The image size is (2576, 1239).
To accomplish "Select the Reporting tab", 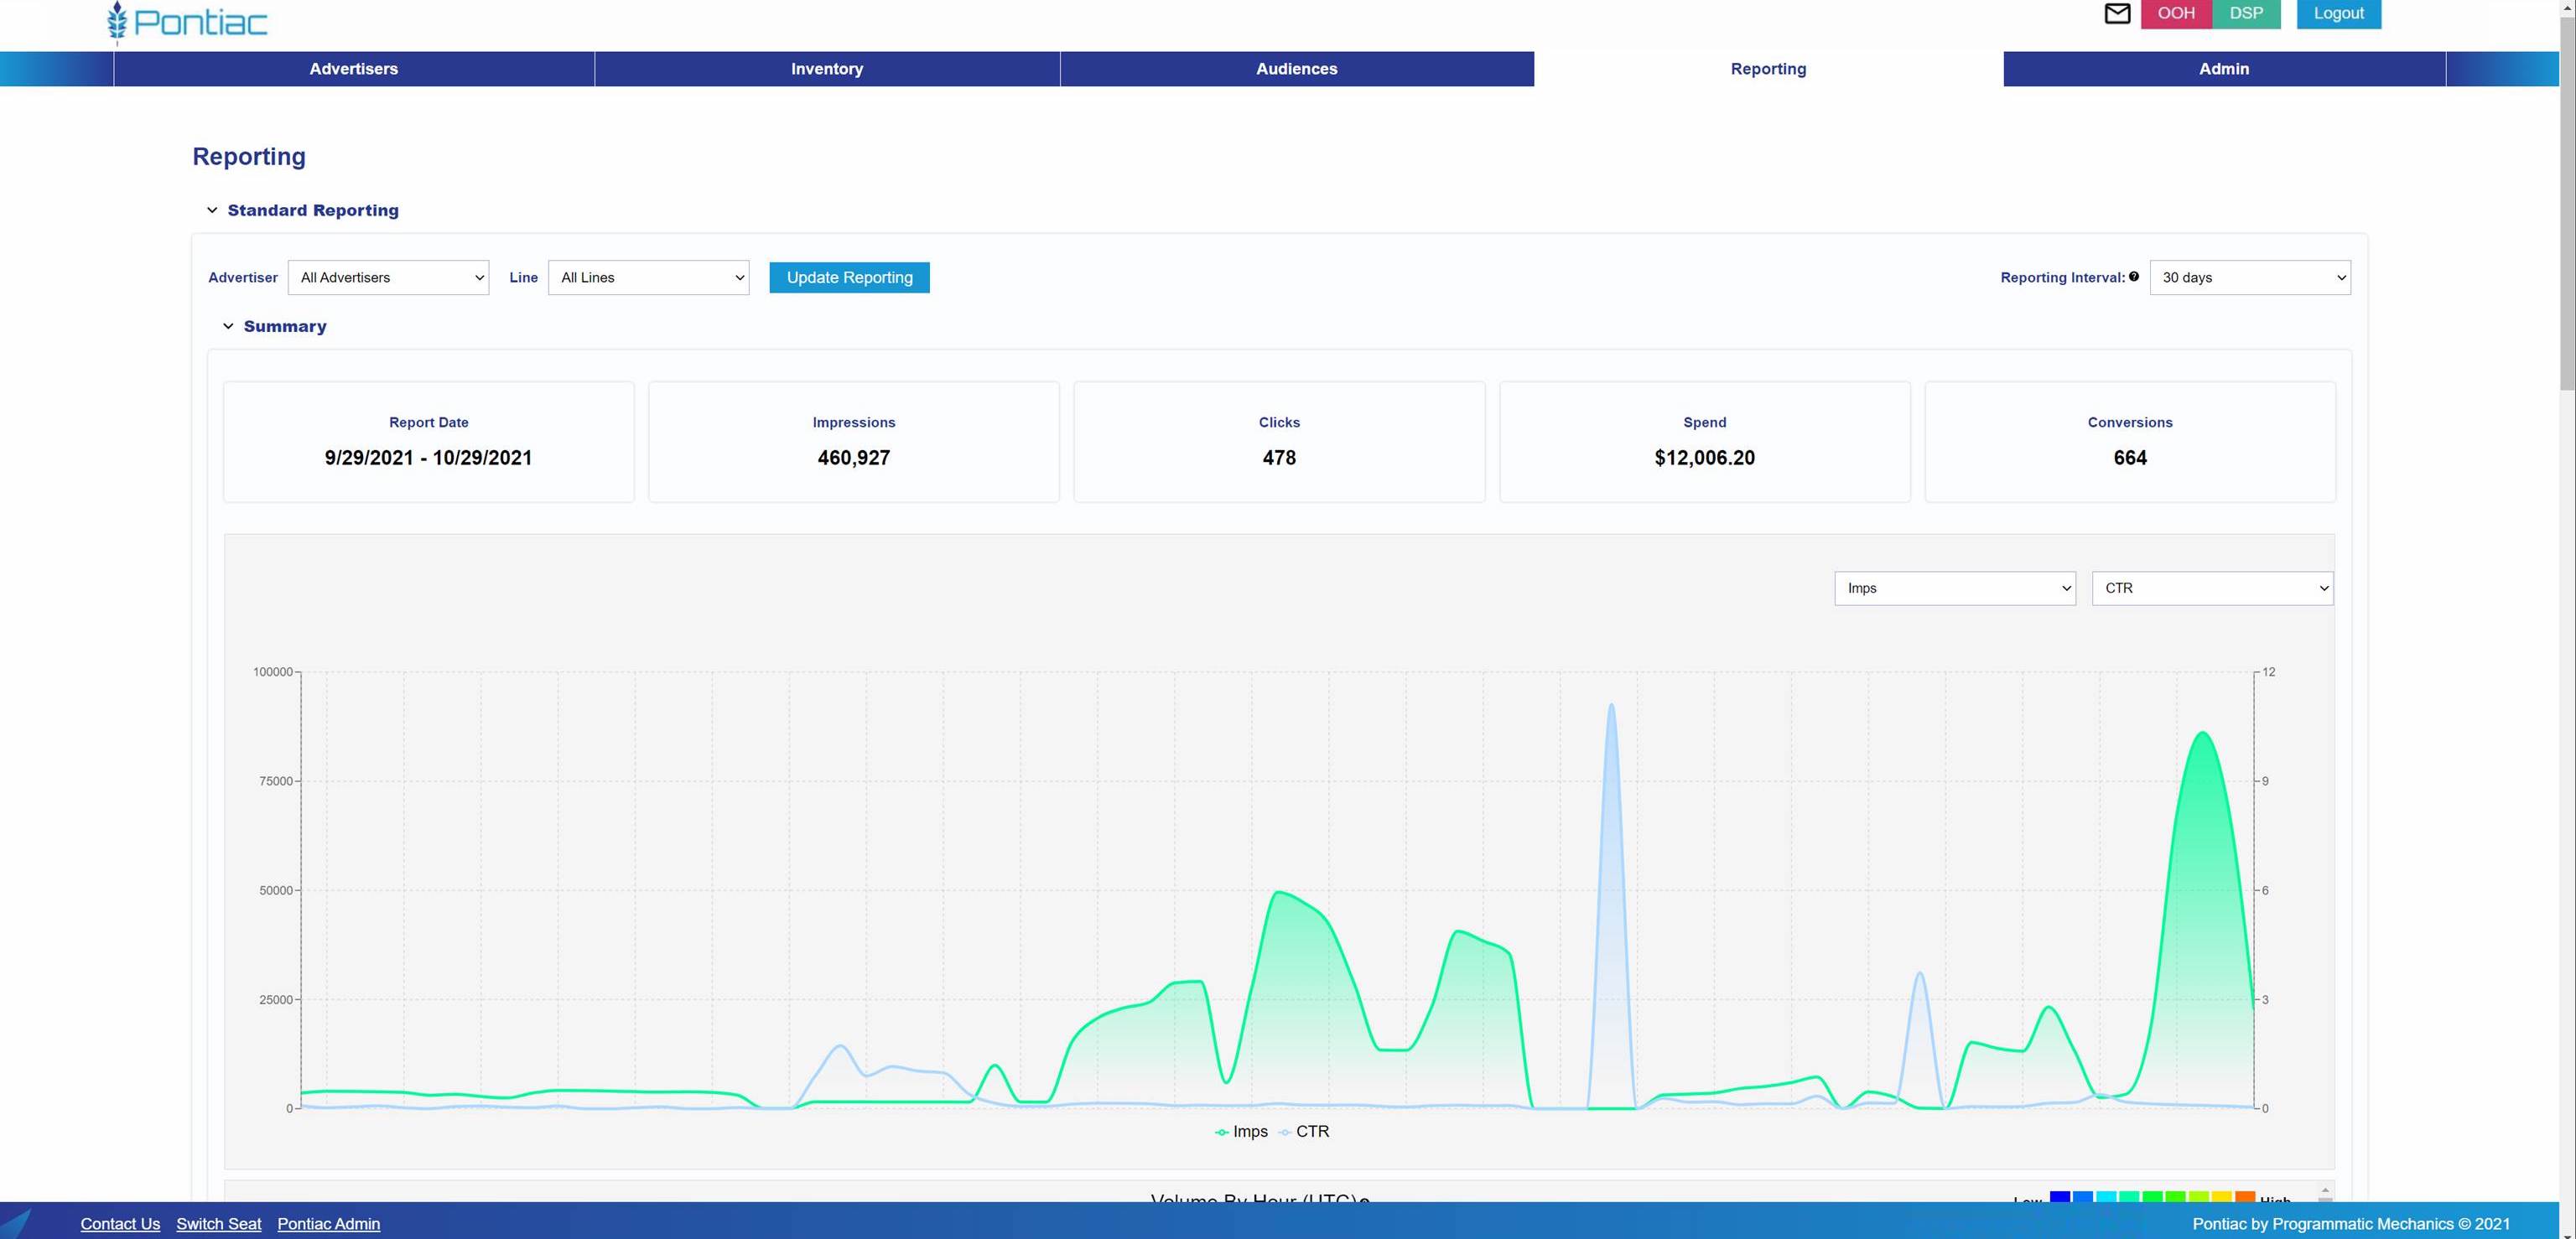I will [x=1768, y=69].
